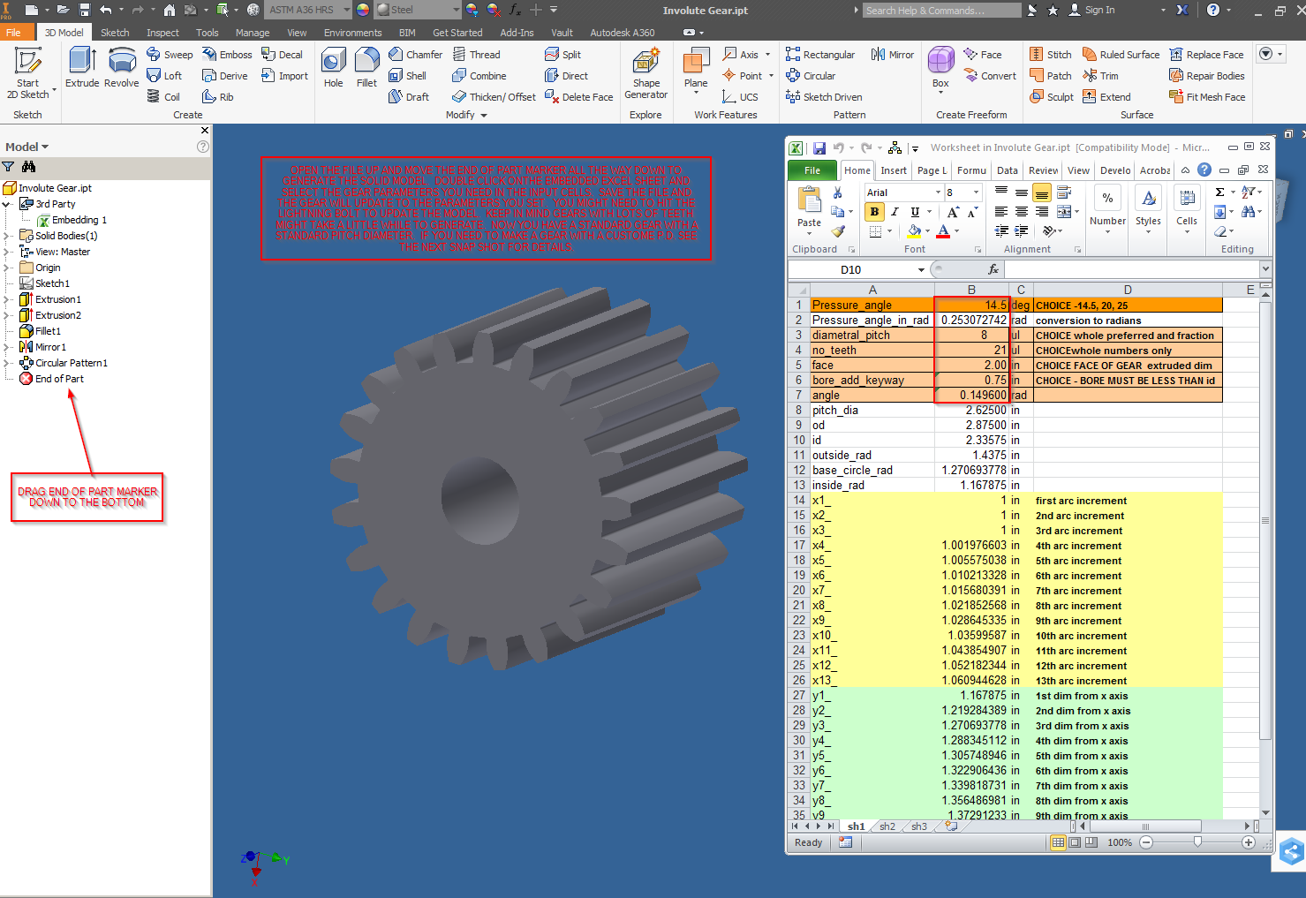This screenshot has height=898, width=1306.
Task: Select the Mirror tool in Pattern panel
Action: coord(892,54)
